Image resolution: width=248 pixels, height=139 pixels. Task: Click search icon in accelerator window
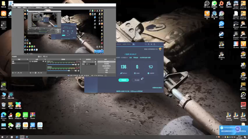click(x=134, y=44)
